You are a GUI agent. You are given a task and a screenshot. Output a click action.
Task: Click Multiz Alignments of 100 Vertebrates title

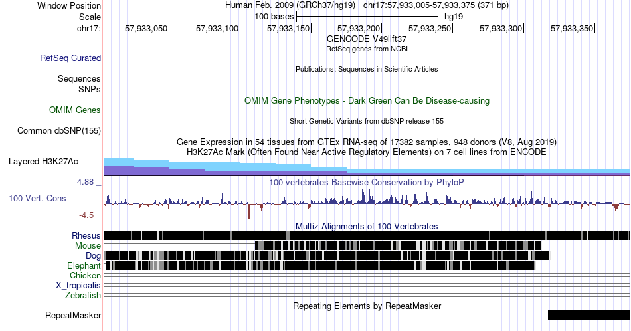(367, 226)
